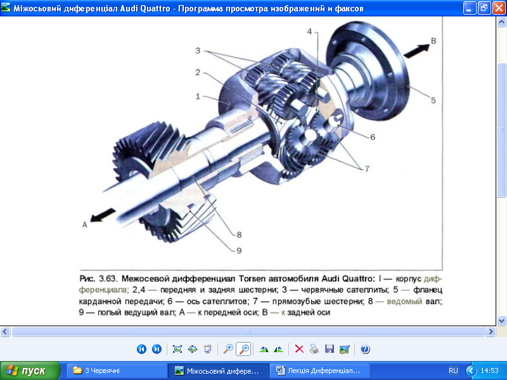Switch to the Лекція Диференціал Word document
Image resolution: width=507 pixels, height=380 pixels.
click(x=319, y=370)
